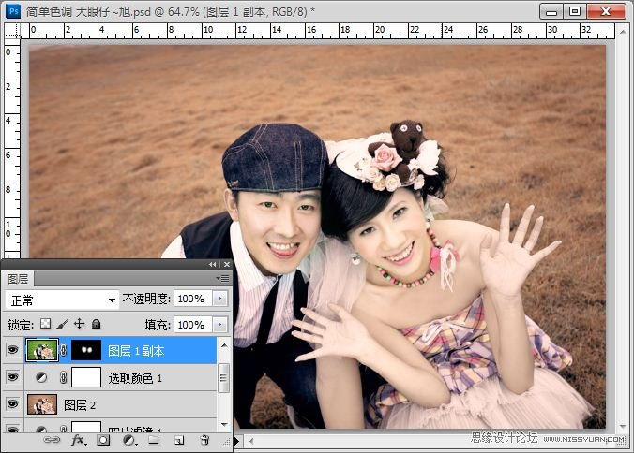The width and height of the screenshot is (634, 453).
Task: Open the 填充 fill slider arrow
Action: (220, 325)
